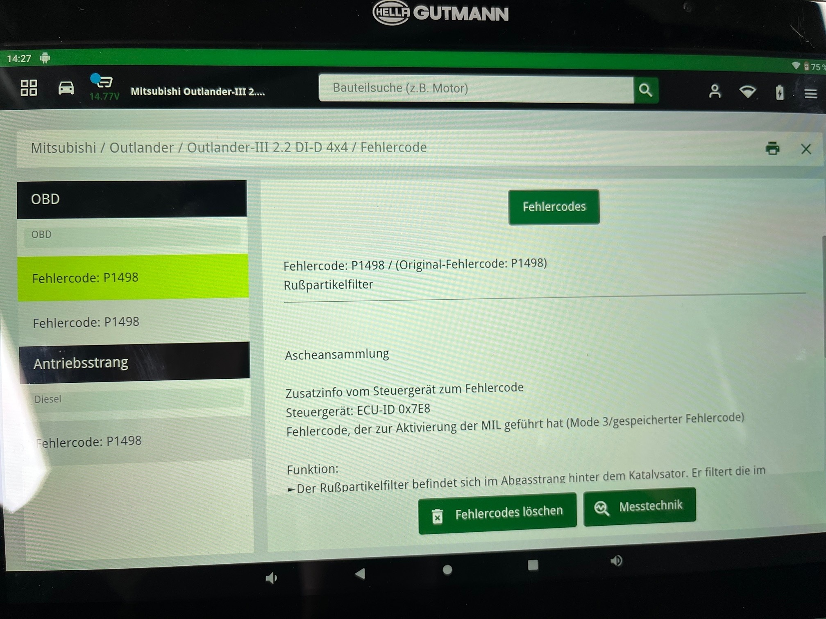
Task: Tap the volume up speaker icon
Action: (616, 560)
